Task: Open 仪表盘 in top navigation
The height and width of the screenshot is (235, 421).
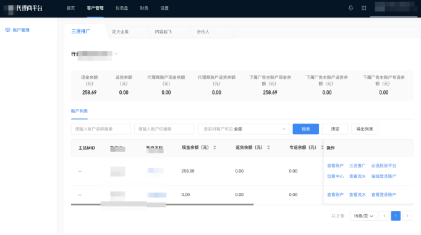Action: pos(122,8)
